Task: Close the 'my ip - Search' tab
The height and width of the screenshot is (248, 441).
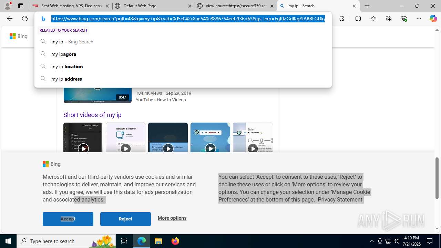Action: coord(354,6)
